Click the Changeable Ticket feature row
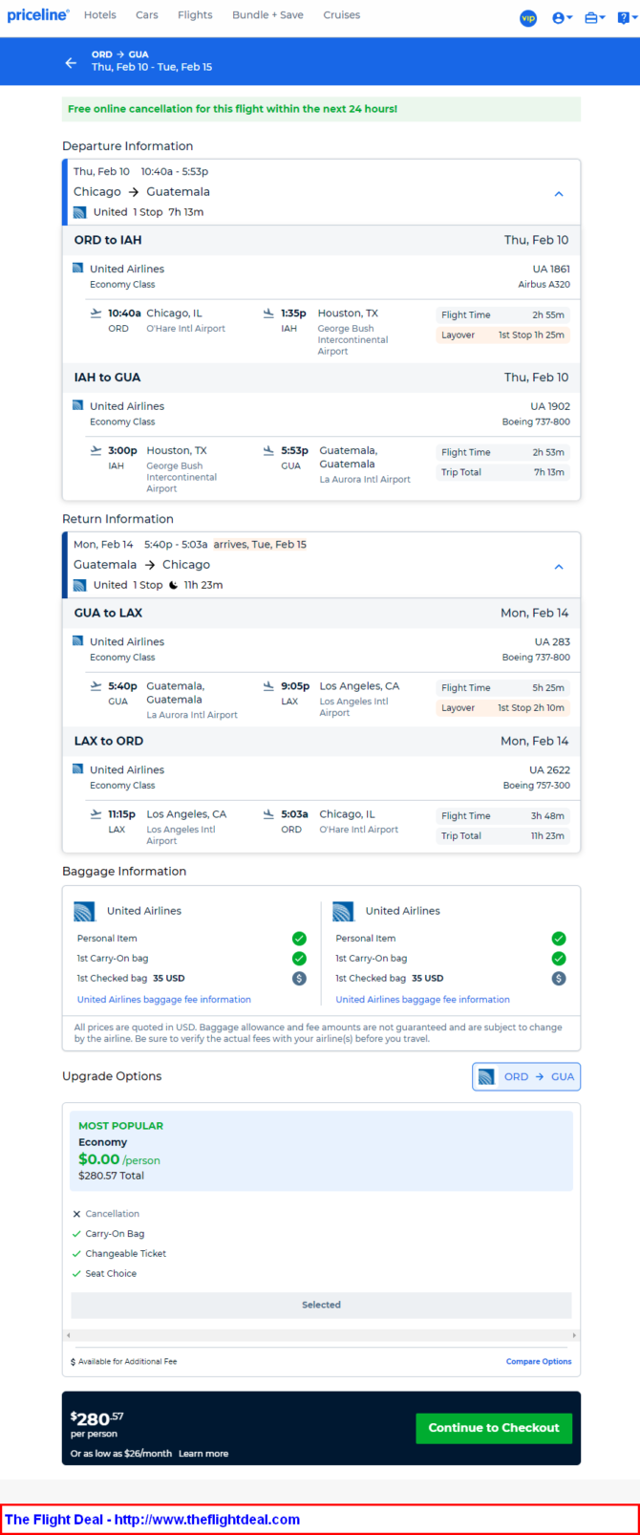 pyautogui.click(x=119, y=1253)
